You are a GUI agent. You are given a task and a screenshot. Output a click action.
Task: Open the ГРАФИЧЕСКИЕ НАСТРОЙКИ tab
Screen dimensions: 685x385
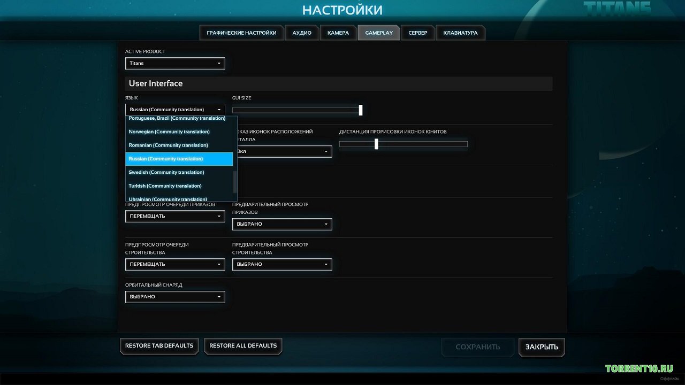[x=241, y=33]
